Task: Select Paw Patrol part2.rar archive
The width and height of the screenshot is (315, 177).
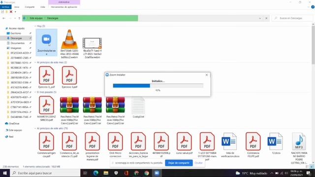Action: click(69, 105)
